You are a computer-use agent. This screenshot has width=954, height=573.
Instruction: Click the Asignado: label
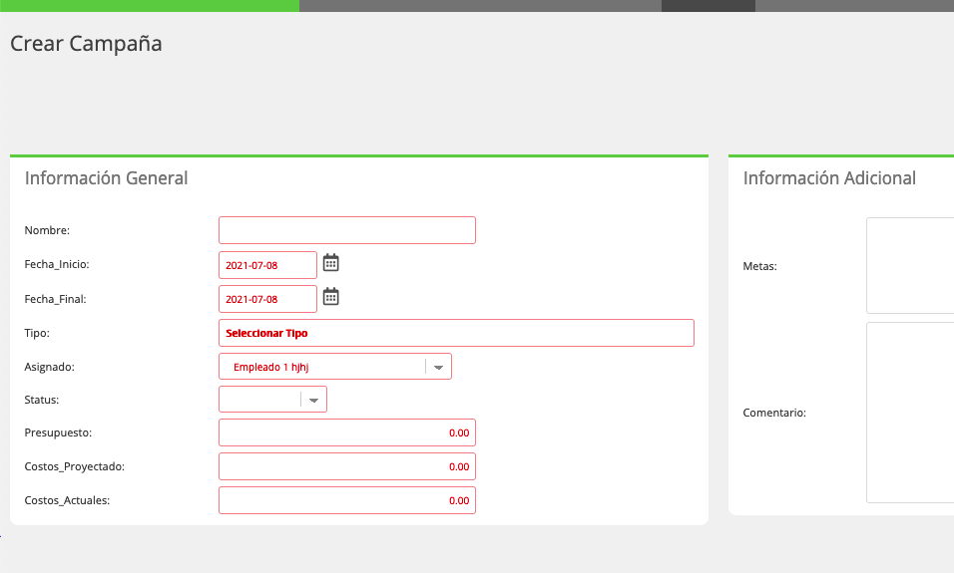[49, 367]
